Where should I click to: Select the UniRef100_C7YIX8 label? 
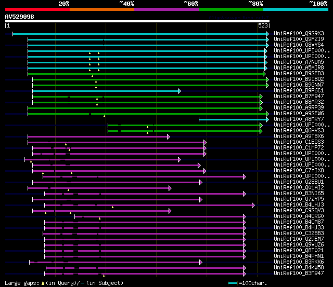click(299, 171)
